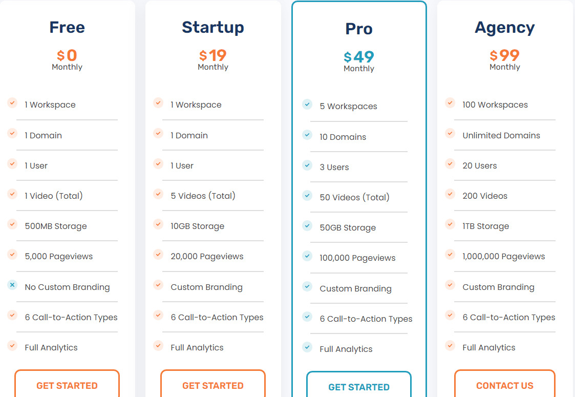Select the highlighted Pro plan card
575x397 pixels.
(359, 199)
